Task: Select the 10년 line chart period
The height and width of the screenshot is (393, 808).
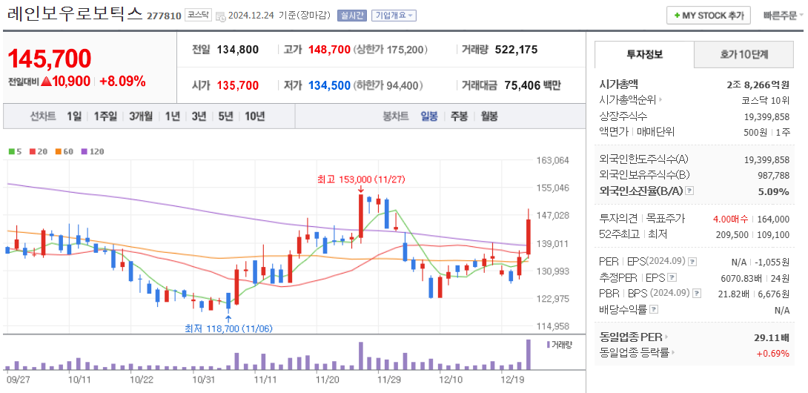Action: [254, 116]
